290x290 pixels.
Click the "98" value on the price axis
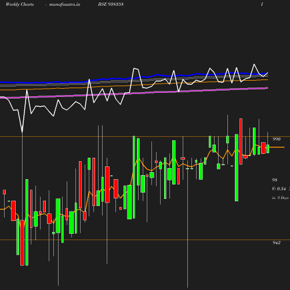pos(275,180)
